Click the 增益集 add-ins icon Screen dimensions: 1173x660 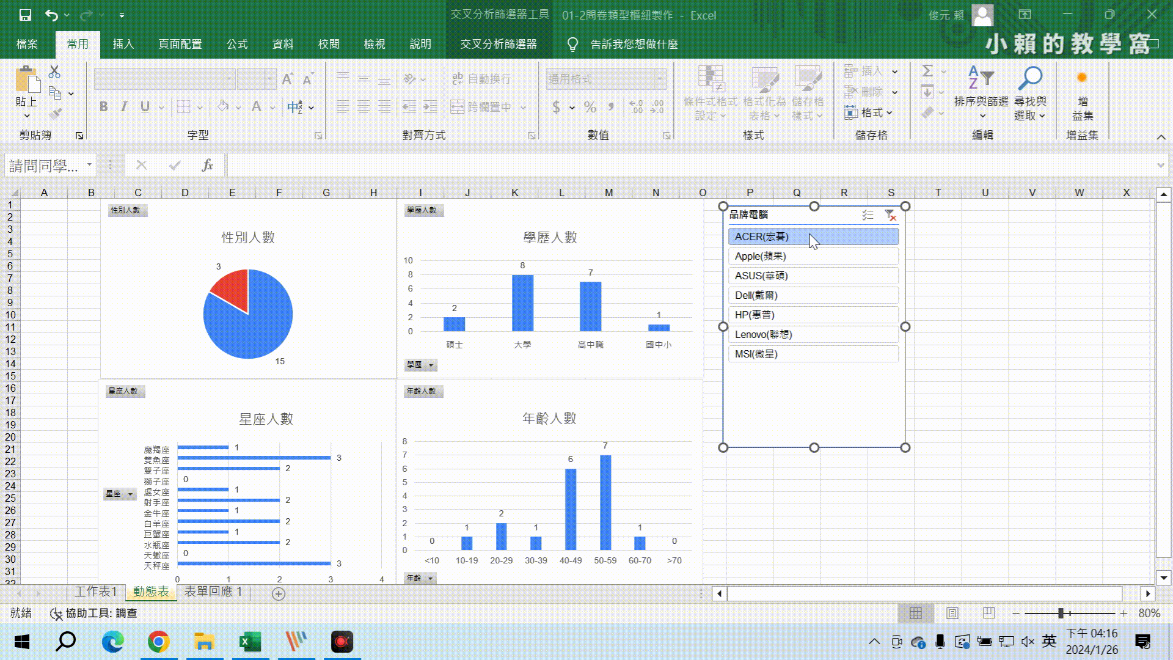1082,93
